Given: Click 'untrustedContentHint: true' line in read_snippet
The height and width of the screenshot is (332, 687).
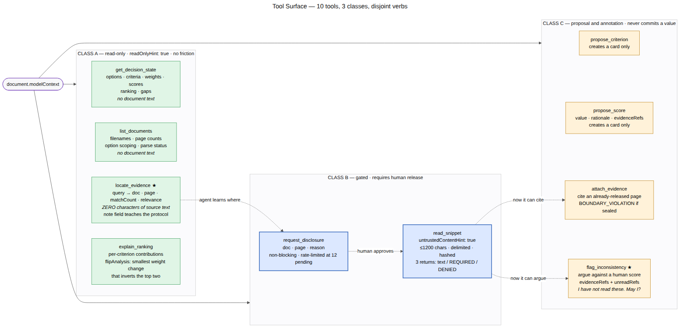Looking at the screenshot, I should point(447,240).
